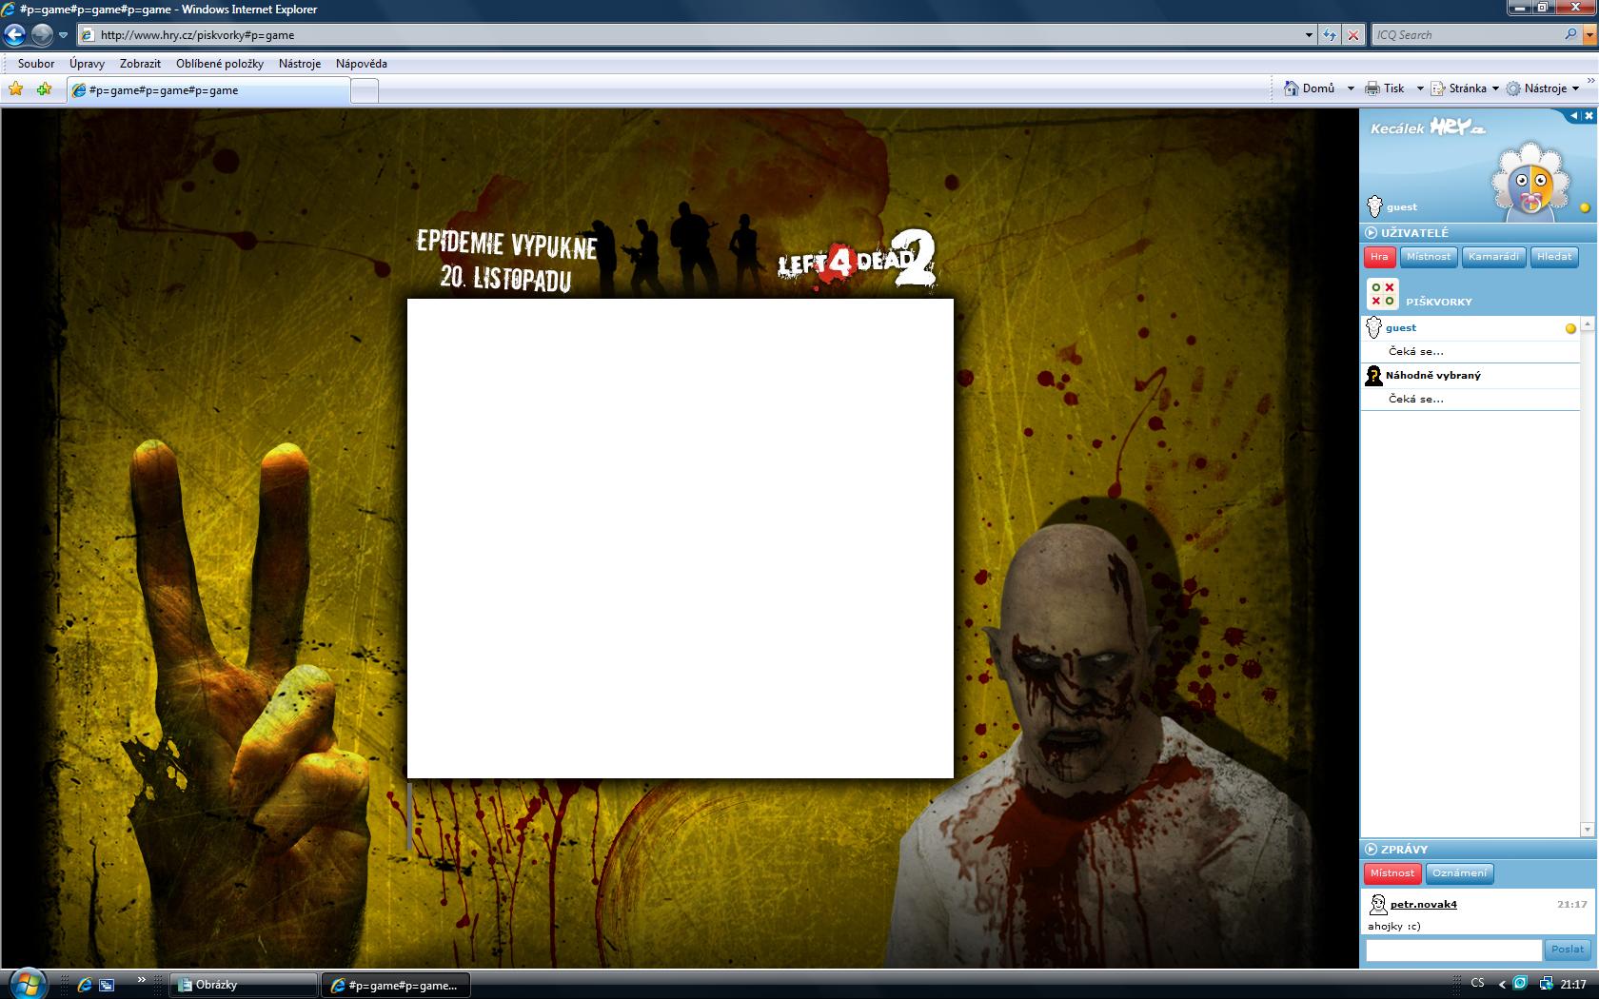1599x999 pixels.
Task: Open a new blank browser tab
Action: tap(365, 90)
